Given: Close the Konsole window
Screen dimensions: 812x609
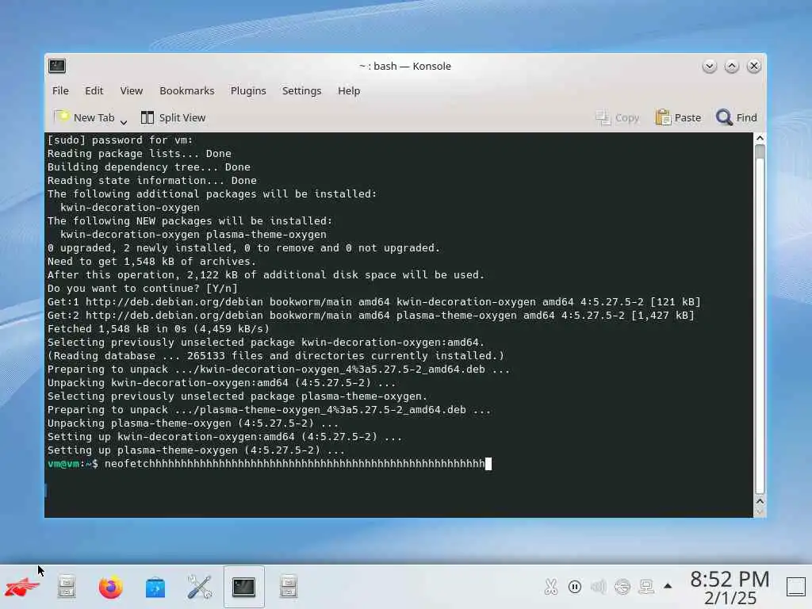Looking at the screenshot, I should click(x=754, y=66).
